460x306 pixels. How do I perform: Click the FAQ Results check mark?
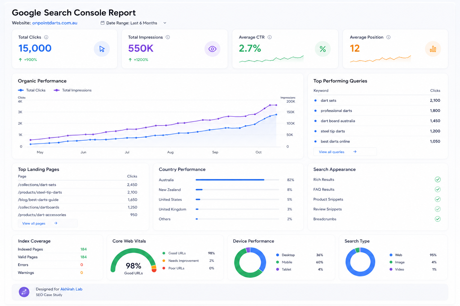pos(438,189)
